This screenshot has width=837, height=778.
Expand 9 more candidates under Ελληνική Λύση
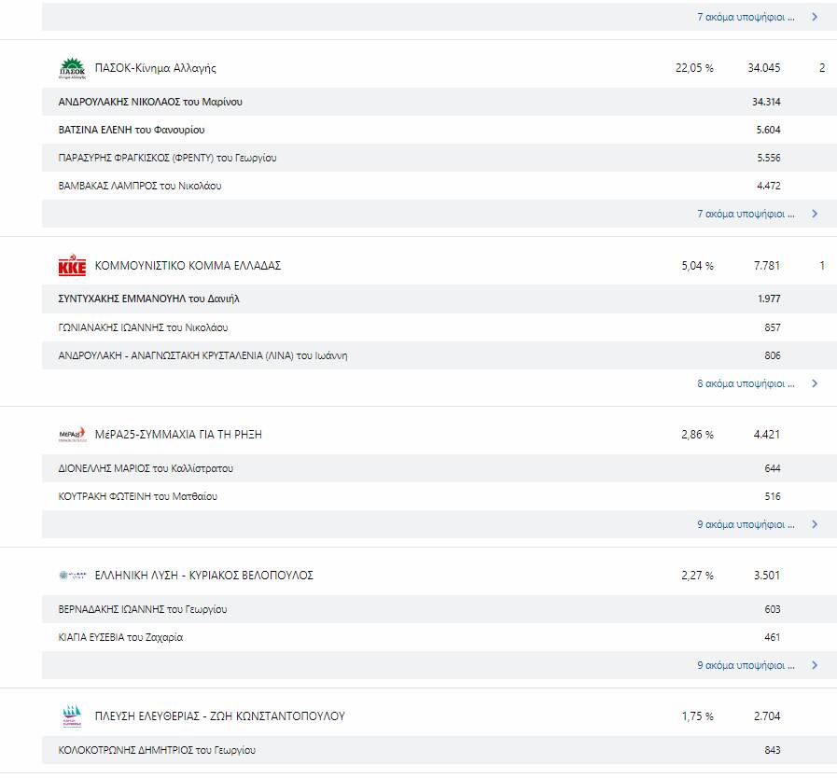[x=746, y=665]
